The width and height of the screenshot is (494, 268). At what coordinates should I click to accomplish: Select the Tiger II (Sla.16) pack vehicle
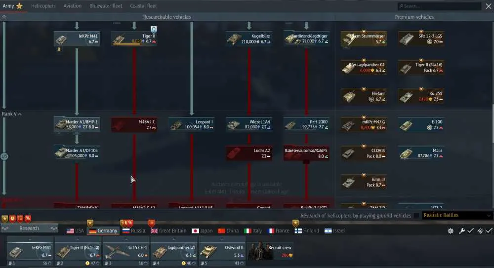coord(421,68)
